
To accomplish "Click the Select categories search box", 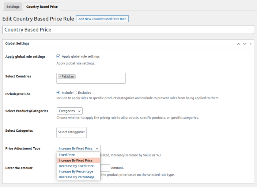I will click(x=71, y=132).
